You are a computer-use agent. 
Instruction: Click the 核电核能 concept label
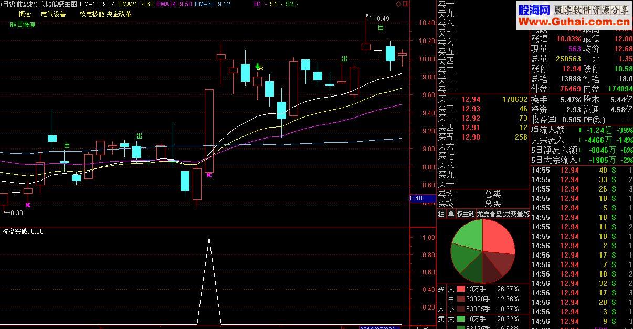coord(92,14)
